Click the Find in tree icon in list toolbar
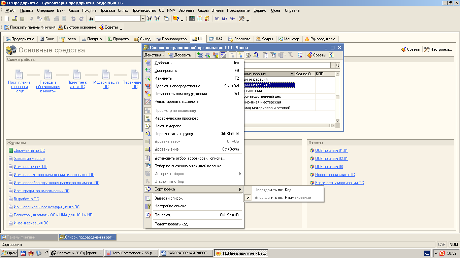460x258 pixels. 249,55
